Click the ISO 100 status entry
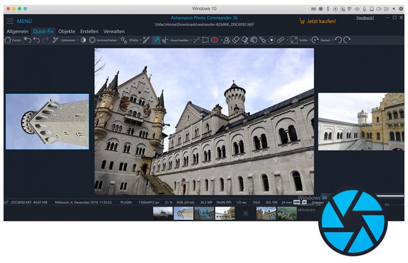The image size is (408, 263). [x=271, y=203]
